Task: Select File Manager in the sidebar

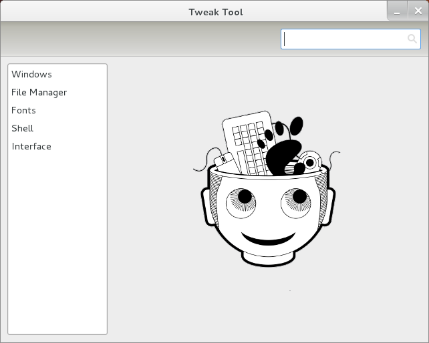Action: [57, 92]
